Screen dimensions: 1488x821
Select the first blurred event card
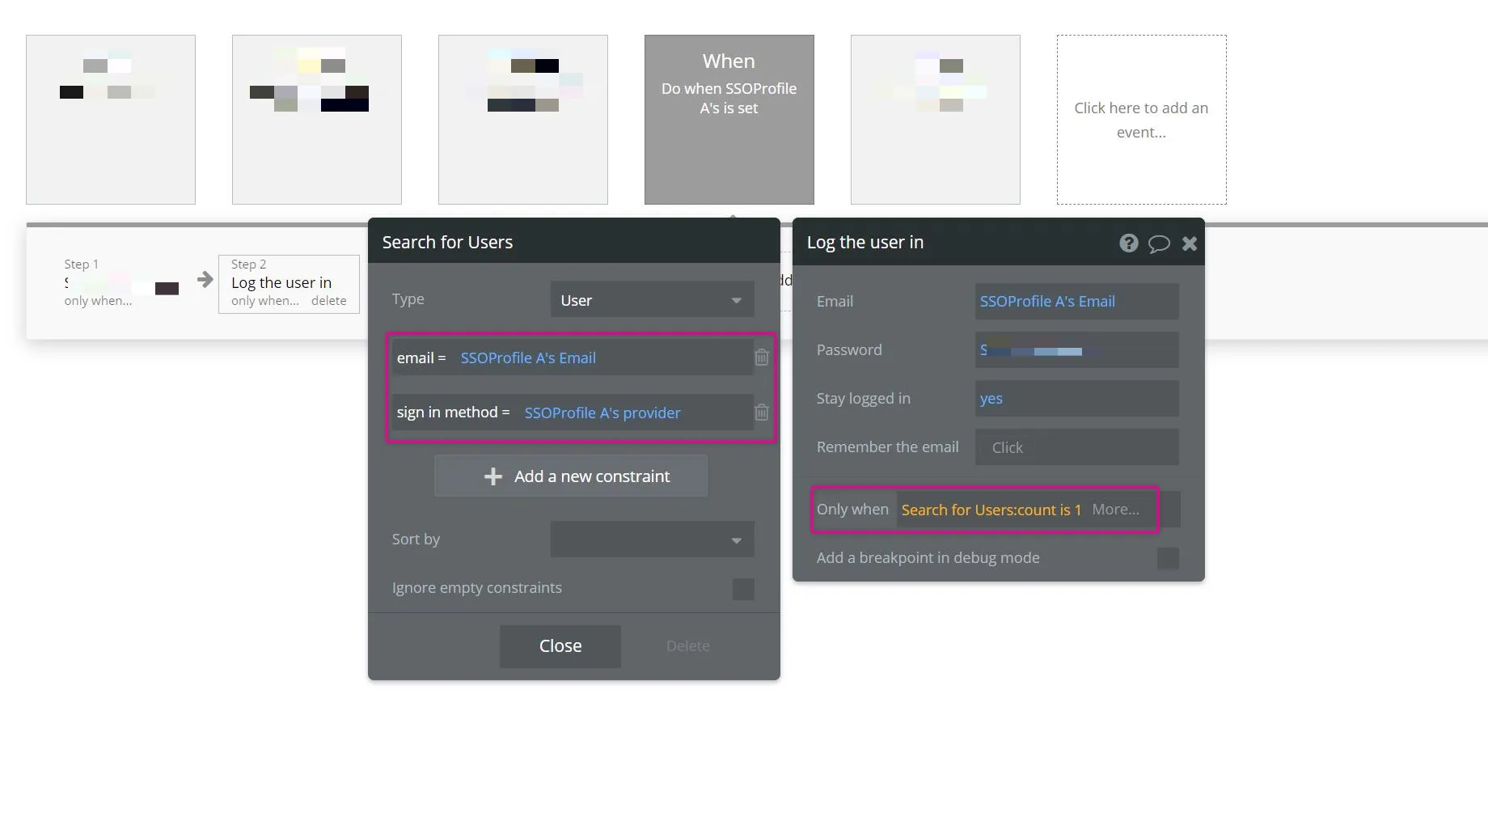(111, 120)
